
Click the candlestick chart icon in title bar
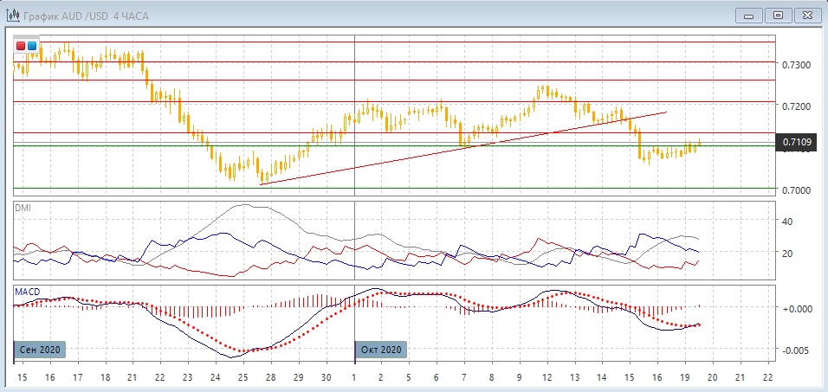tap(13, 16)
